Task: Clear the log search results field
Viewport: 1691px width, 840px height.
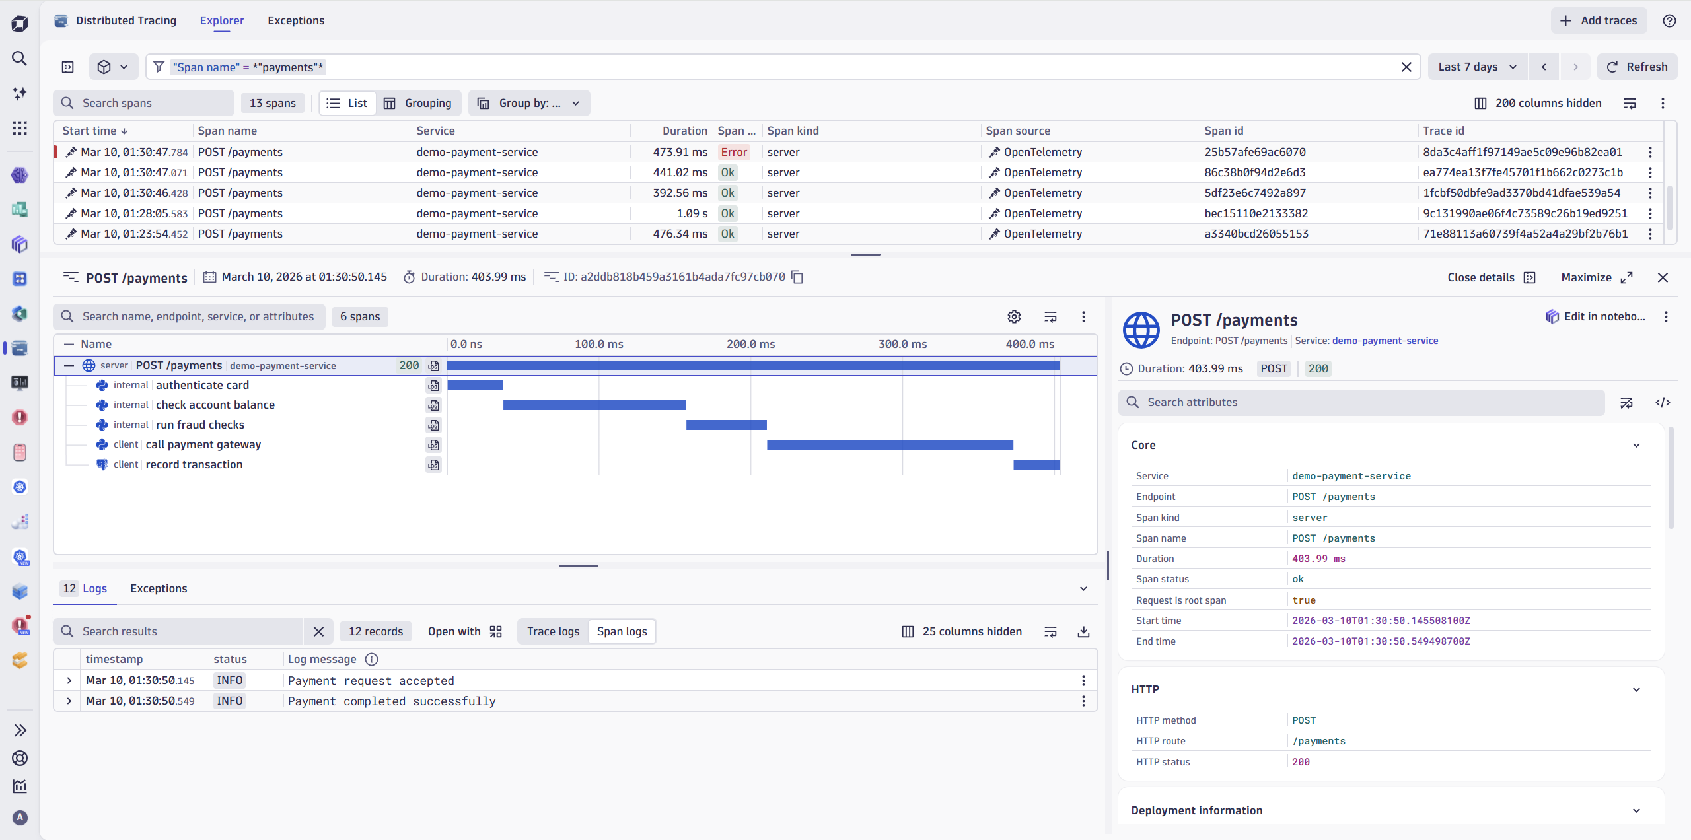Action: click(x=318, y=631)
